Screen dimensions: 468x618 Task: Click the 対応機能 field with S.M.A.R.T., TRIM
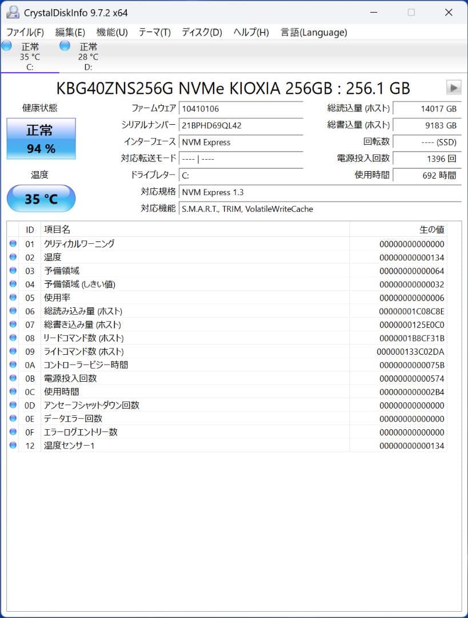point(320,209)
